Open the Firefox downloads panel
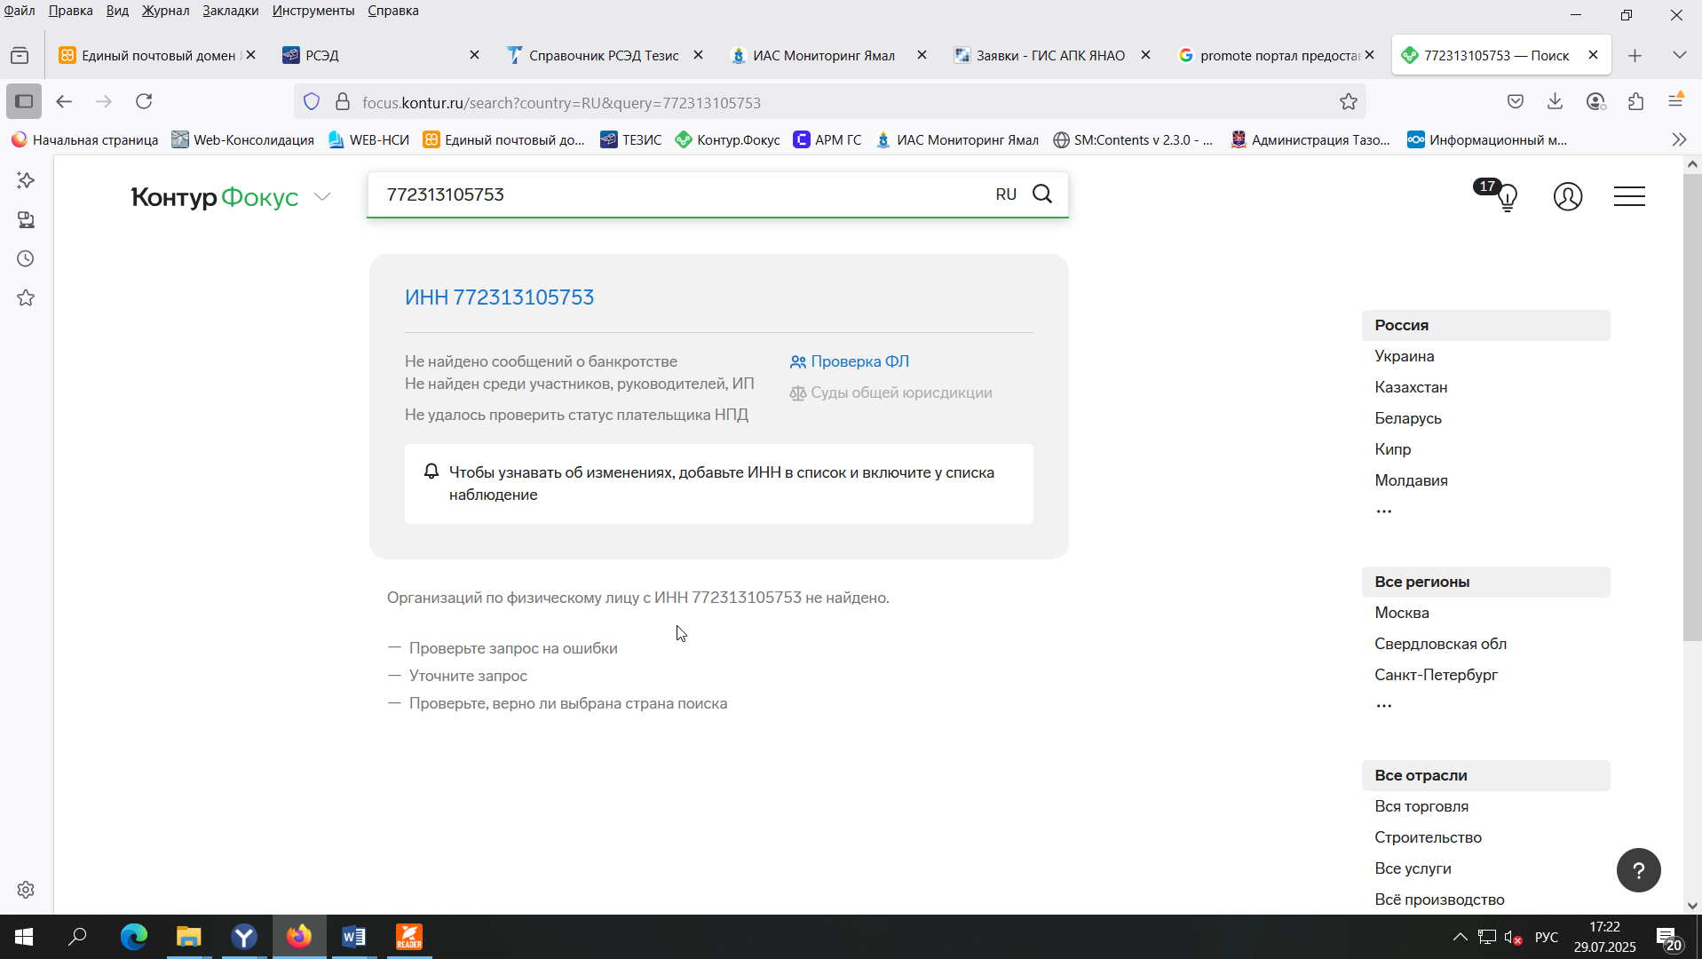 pyautogui.click(x=1556, y=101)
